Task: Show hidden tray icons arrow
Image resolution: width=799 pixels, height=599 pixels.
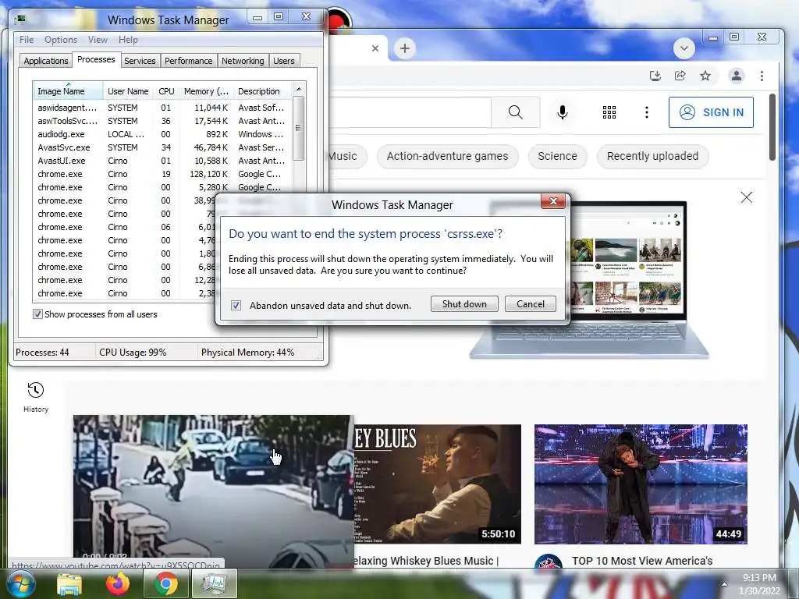Action: 724,584
